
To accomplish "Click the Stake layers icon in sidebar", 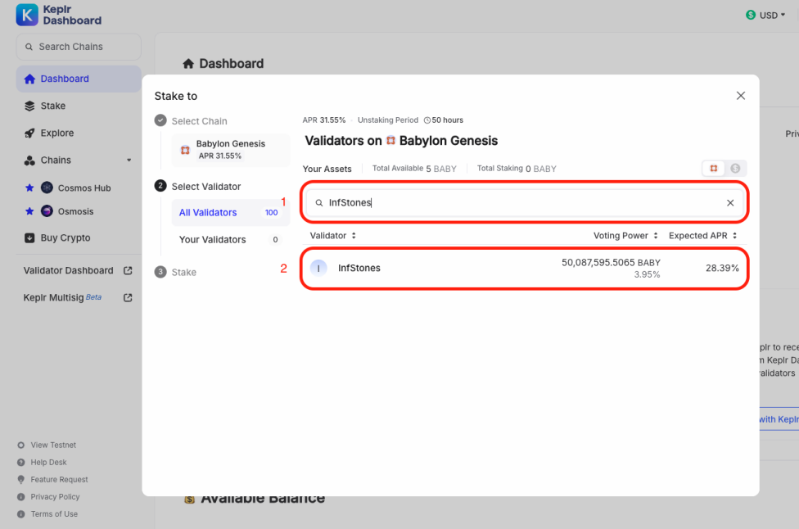I will pyautogui.click(x=29, y=106).
